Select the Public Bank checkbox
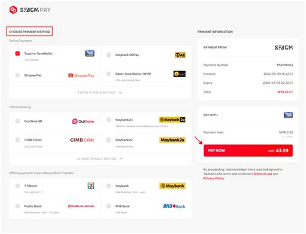 pos(17,206)
